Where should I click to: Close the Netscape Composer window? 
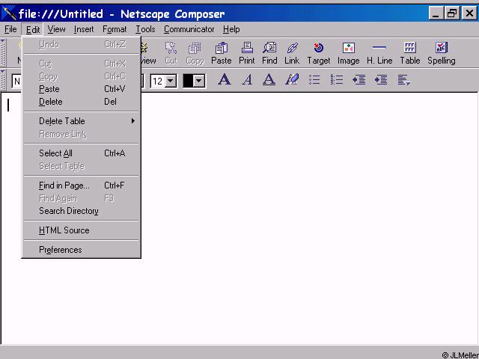click(469, 13)
